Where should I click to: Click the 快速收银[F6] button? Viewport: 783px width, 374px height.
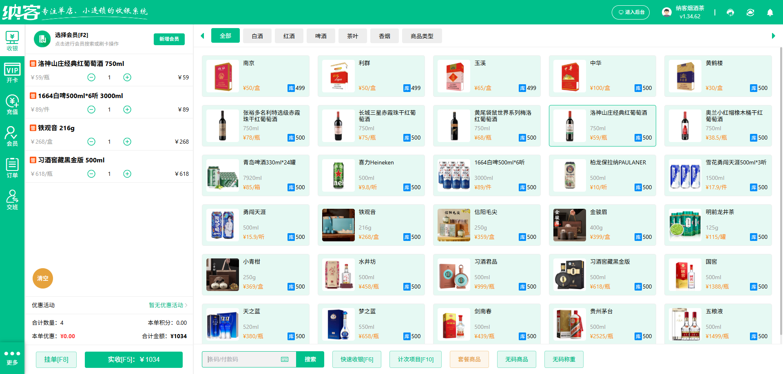point(357,359)
